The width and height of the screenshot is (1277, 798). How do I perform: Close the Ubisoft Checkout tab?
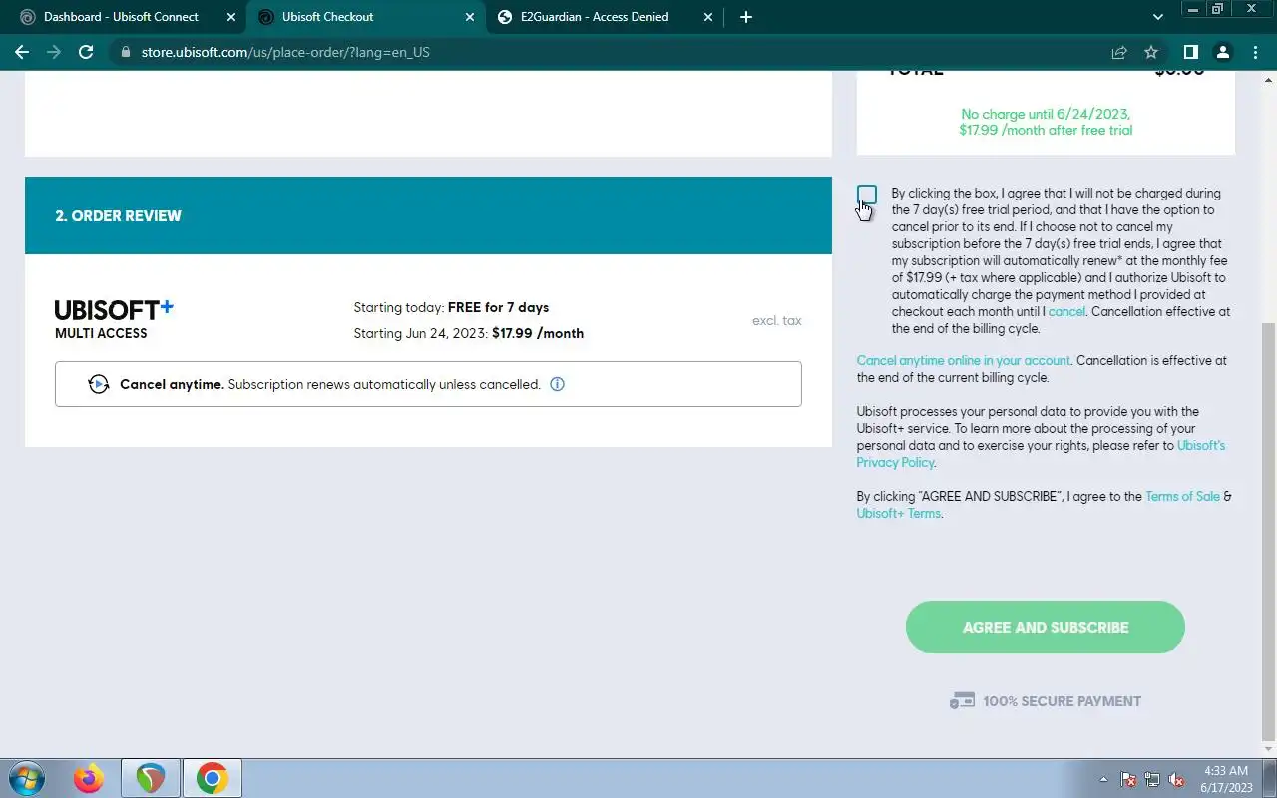470,17
